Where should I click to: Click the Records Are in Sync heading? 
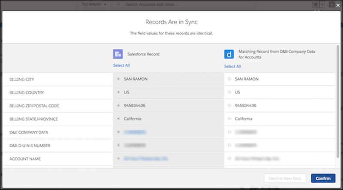point(171,22)
